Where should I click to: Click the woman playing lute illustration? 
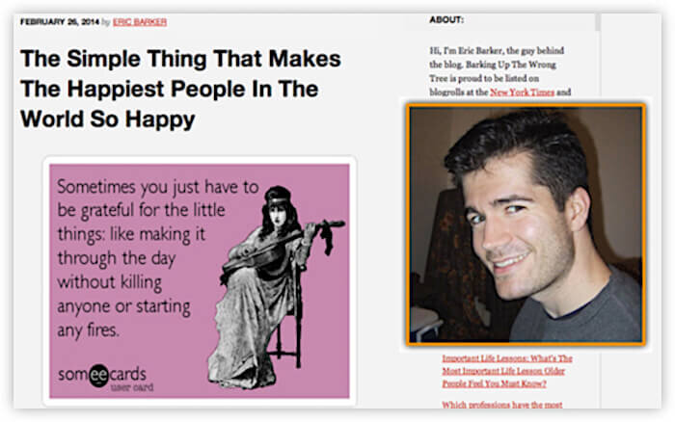273,286
